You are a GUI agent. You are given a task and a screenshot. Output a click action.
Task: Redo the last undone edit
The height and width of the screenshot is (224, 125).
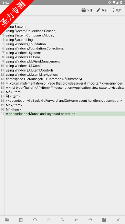49,220
